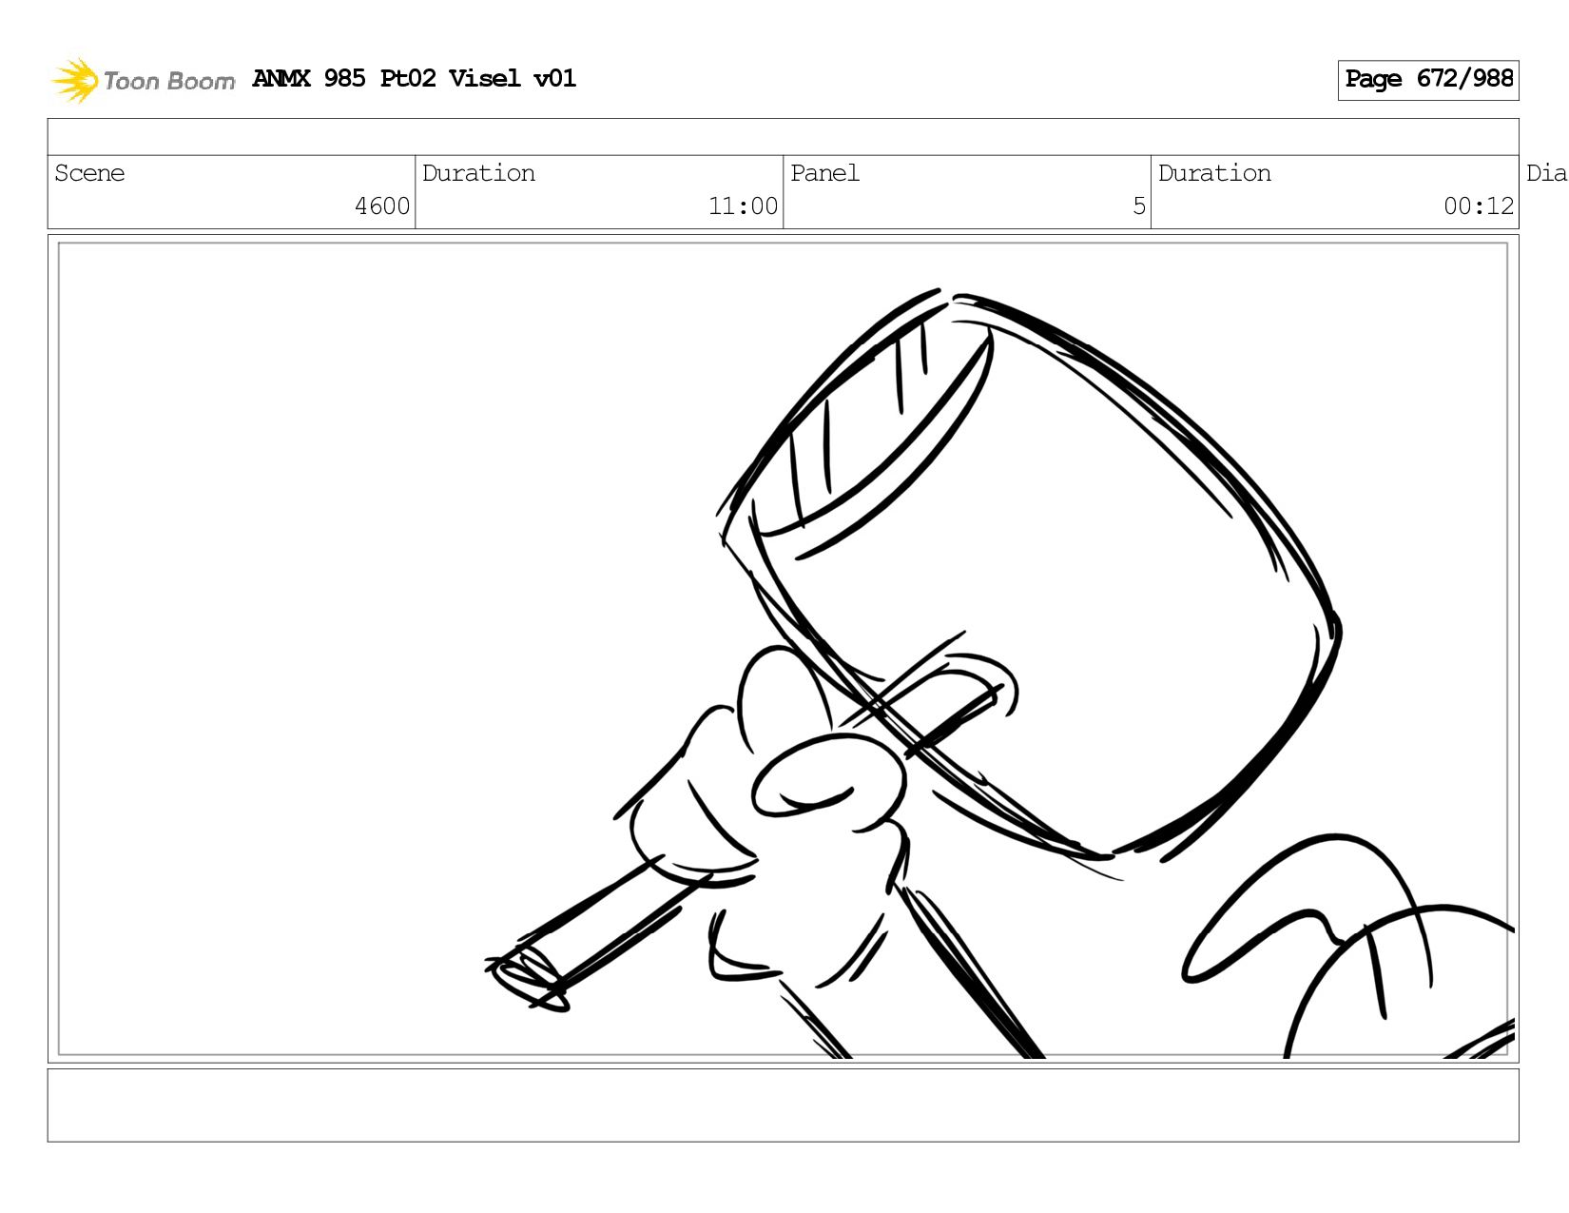Select the scene number 4600
The height and width of the screenshot is (1213, 1569).
pos(382,206)
